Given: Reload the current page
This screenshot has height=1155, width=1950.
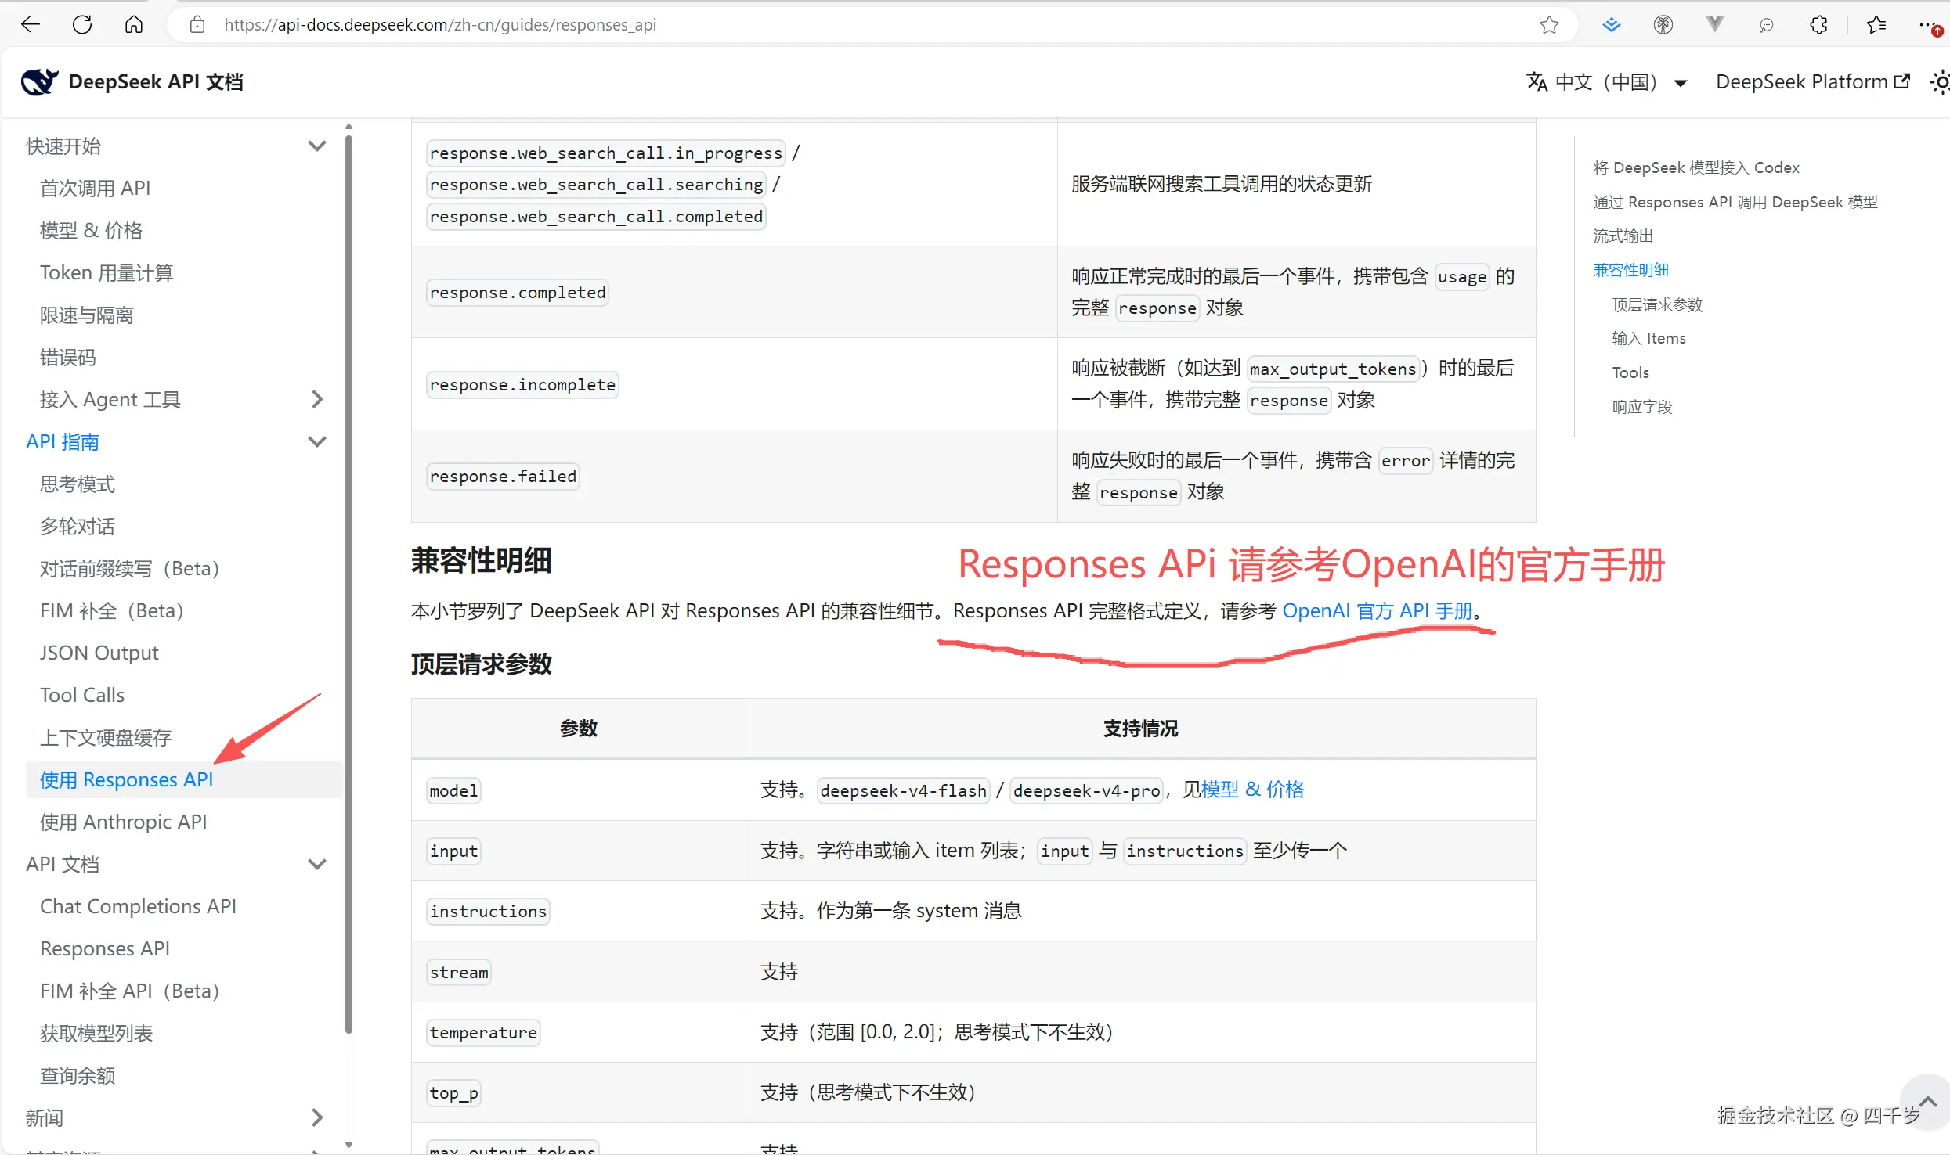Looking at the screenshot, I should tap(82, 24).
